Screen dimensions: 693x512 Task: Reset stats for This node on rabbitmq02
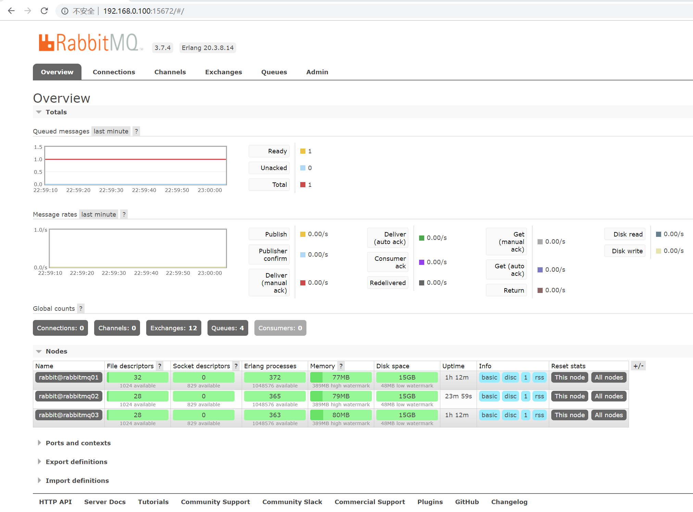569,396
